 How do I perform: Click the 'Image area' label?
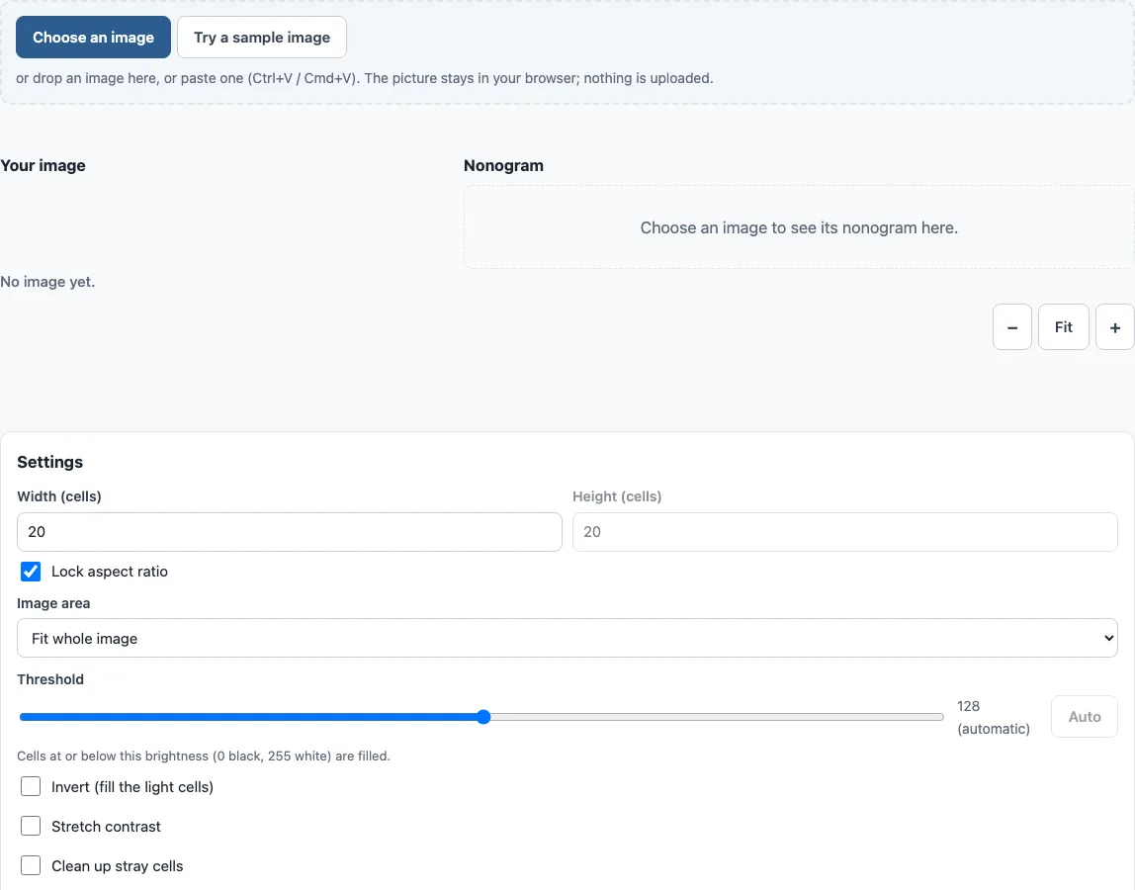(53, 603)
